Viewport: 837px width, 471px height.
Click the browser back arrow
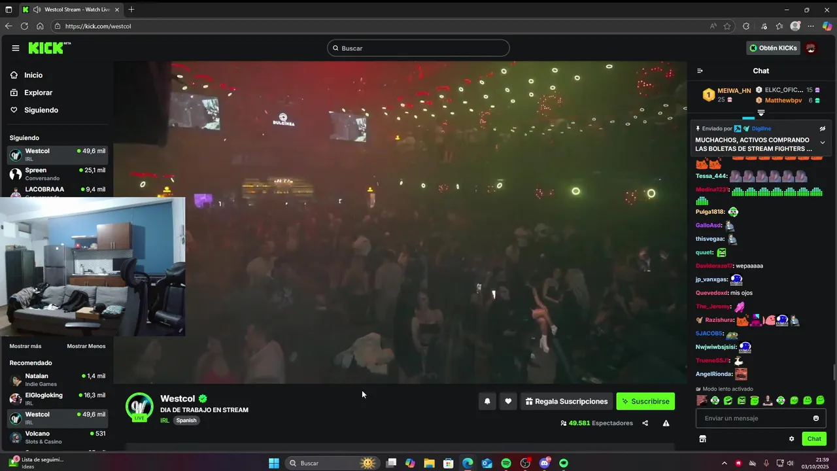coord(9,26)
